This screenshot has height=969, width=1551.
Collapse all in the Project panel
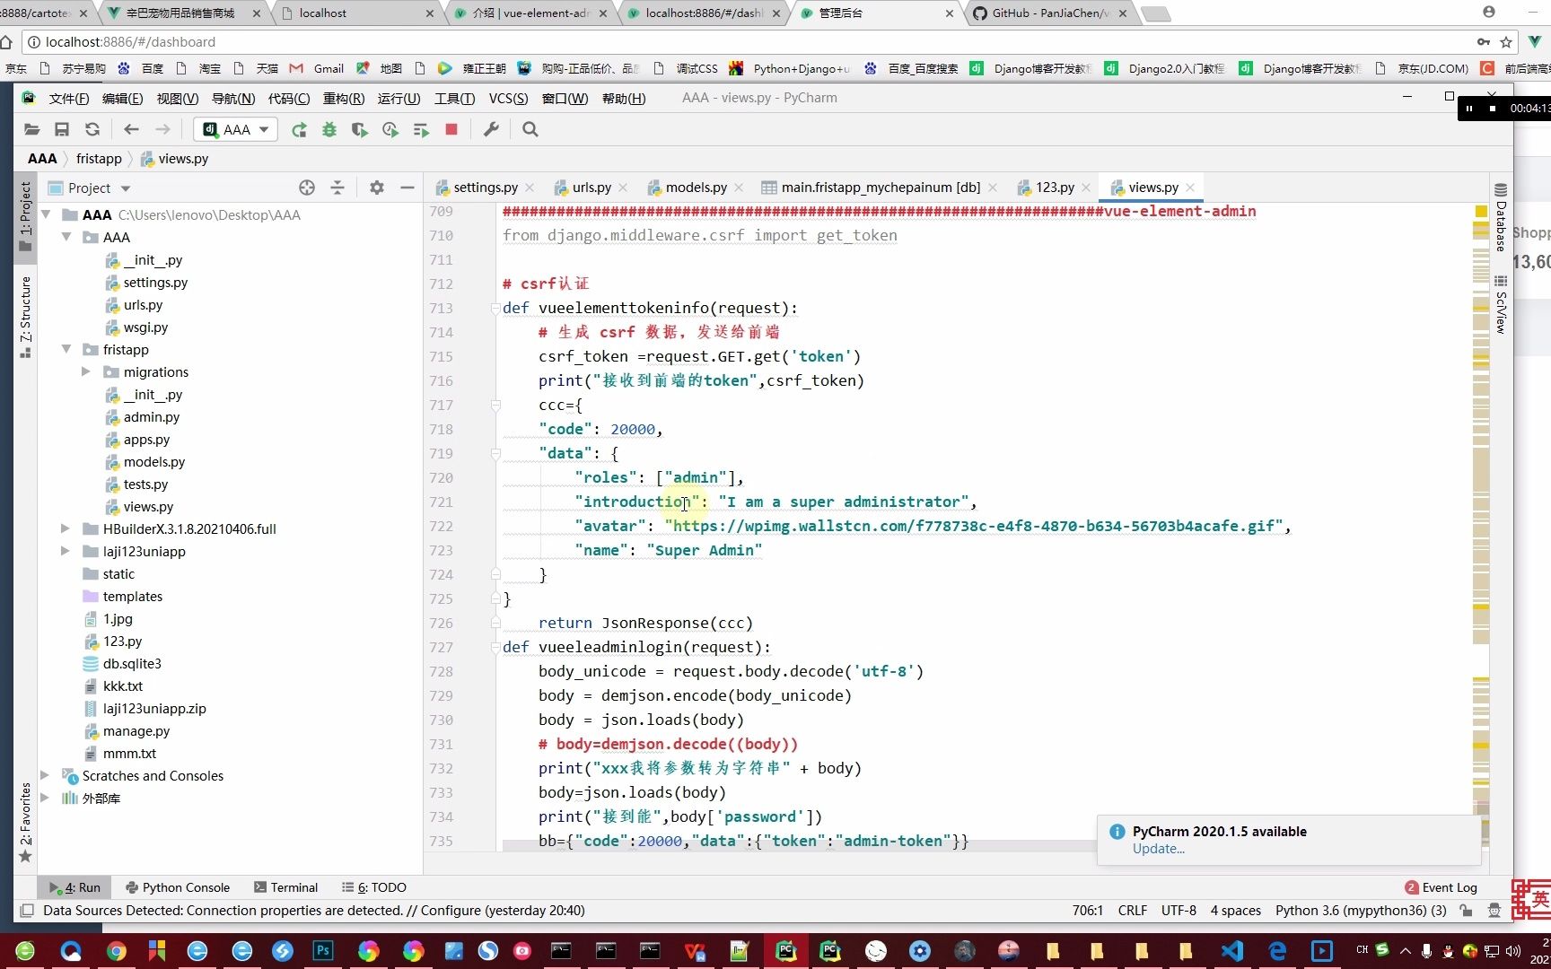pyautogui.click(x=337, y=188)
